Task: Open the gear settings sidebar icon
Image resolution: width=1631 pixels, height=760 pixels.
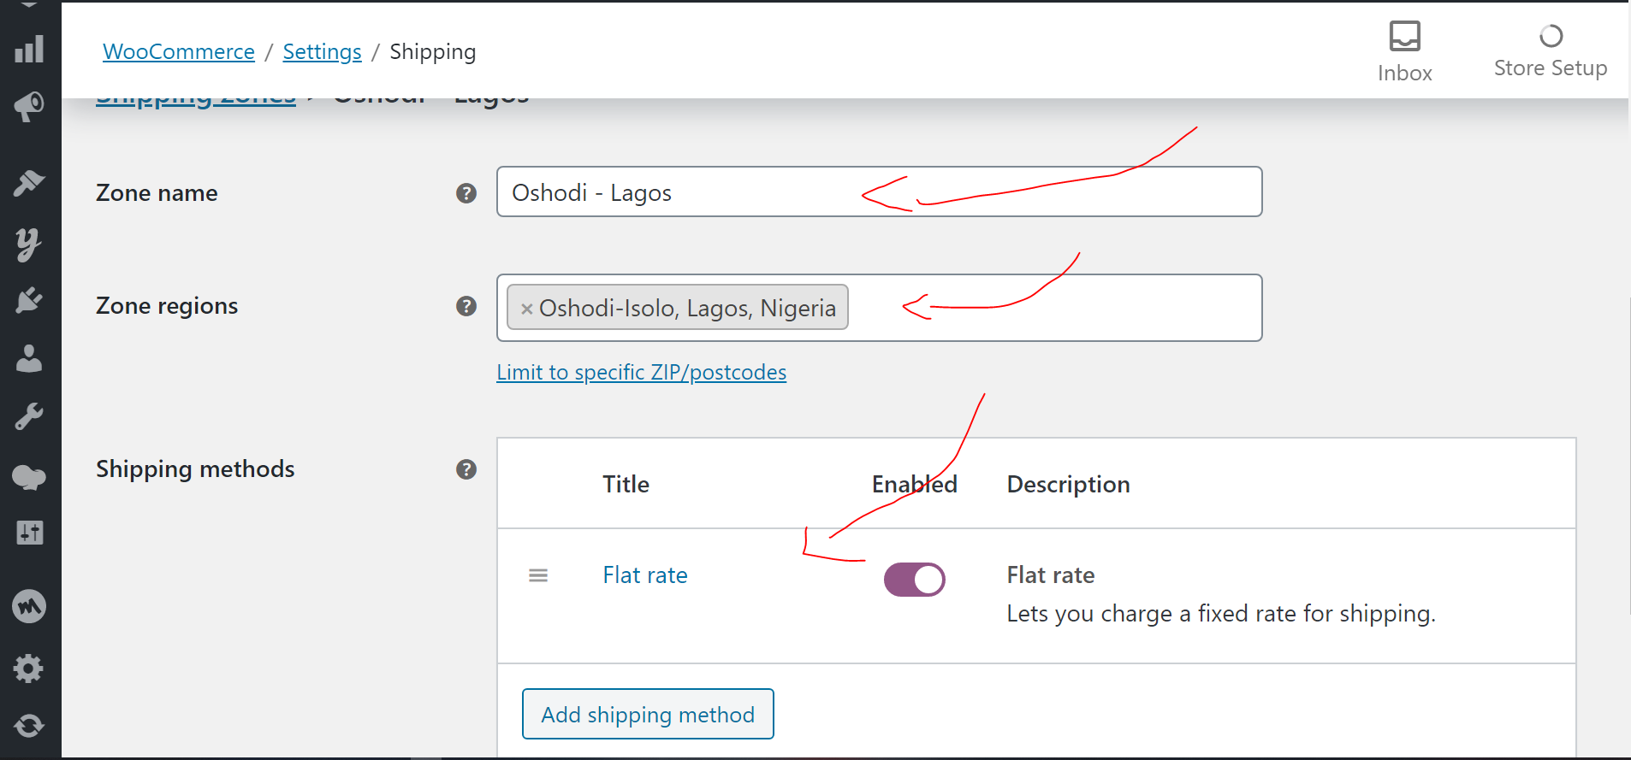Action: point(29,668)
